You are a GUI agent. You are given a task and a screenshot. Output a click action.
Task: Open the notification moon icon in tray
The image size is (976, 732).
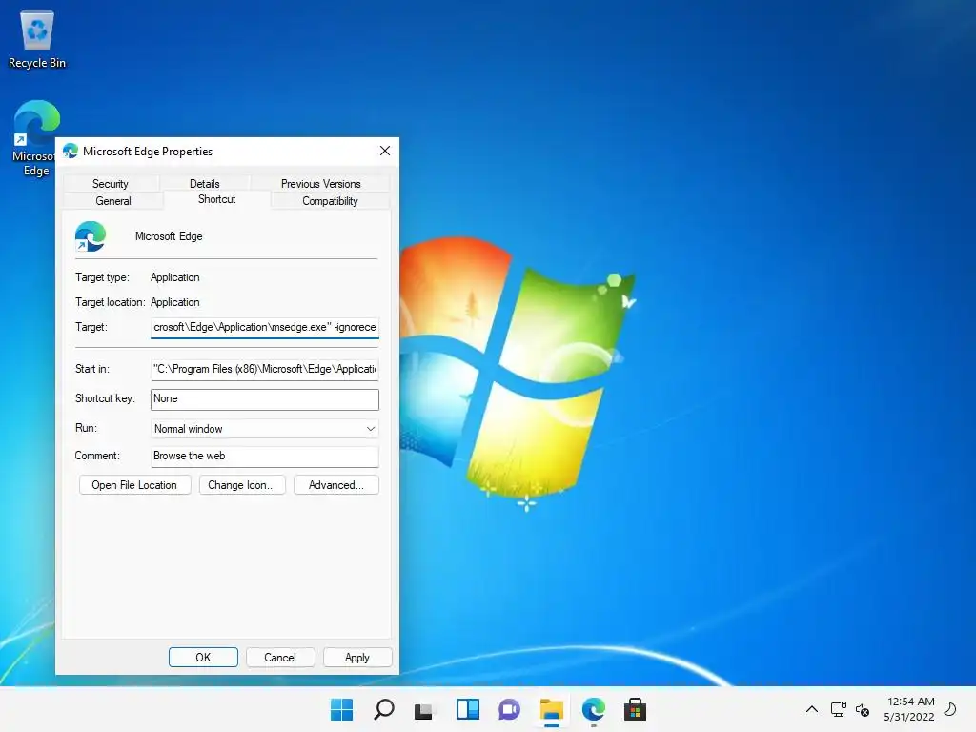[950, 709]
